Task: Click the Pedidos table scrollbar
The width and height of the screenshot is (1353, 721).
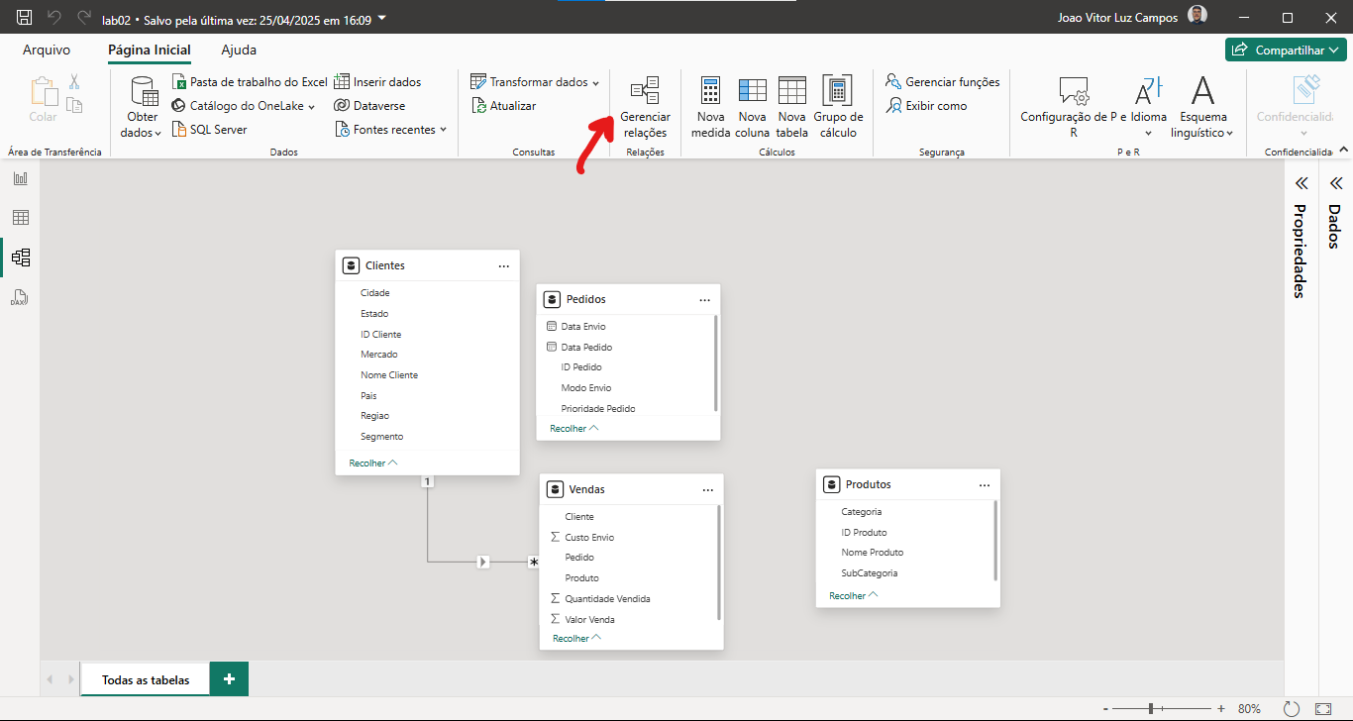Action: point(715,364)
